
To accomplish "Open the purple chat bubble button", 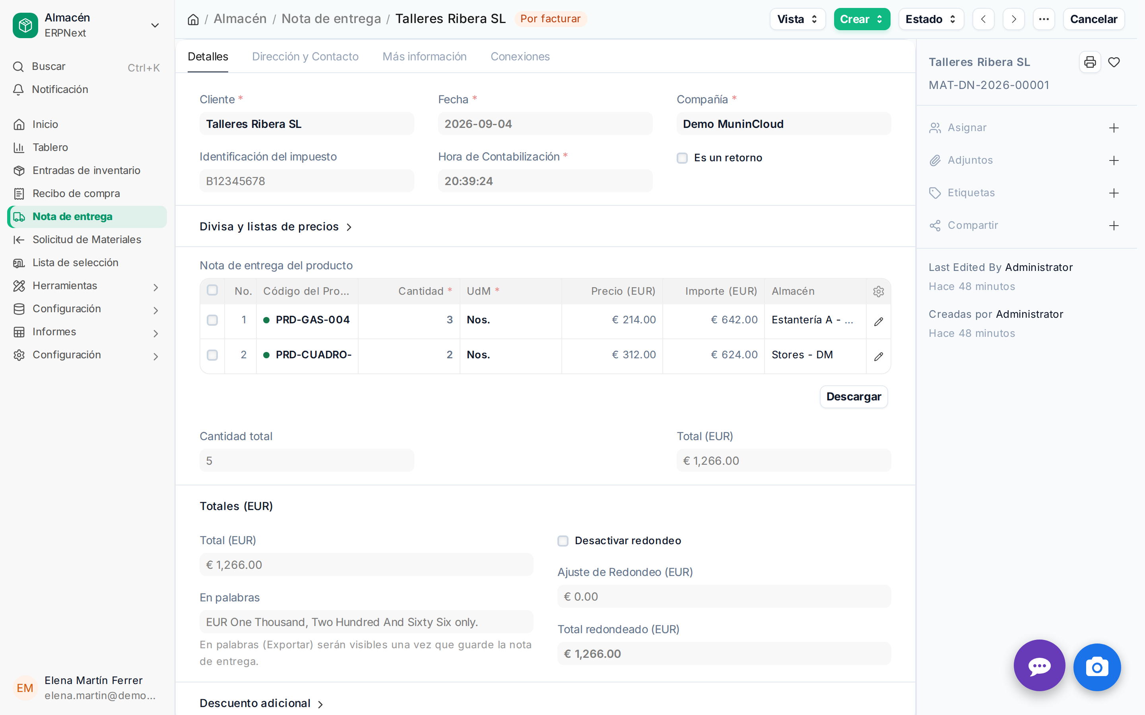I will (x=1039, y=665).
